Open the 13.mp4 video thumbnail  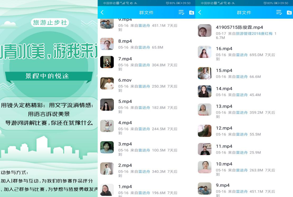[205, 109]
